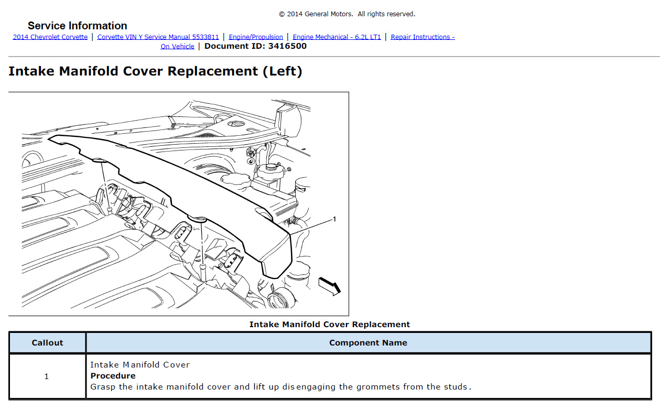Open Corvette VIN Y Service Manual link
This screenshot has height=410, width=660.
pos(158,37)
